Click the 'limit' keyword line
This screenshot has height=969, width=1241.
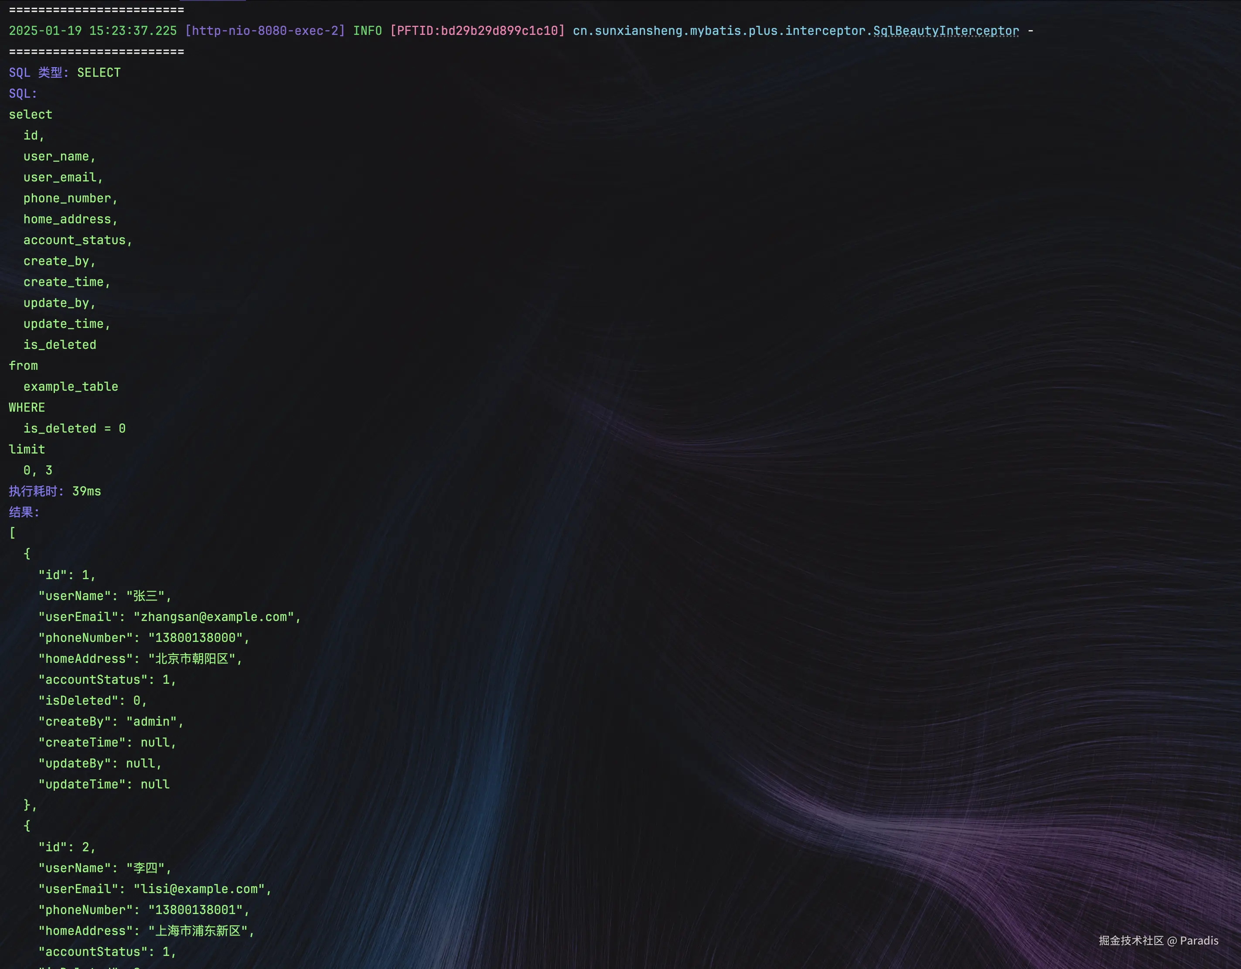coord(27,450)
